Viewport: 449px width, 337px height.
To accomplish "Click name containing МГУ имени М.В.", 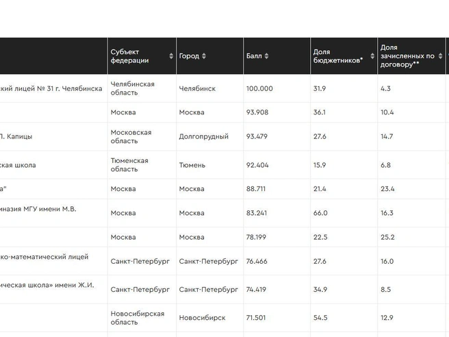I will pyautogui.click(x=38, y=209).
